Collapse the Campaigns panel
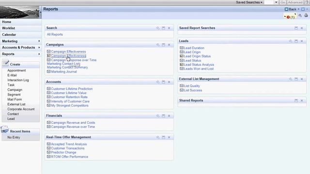Viewport: 310px width, 174px height. [164, 45]
